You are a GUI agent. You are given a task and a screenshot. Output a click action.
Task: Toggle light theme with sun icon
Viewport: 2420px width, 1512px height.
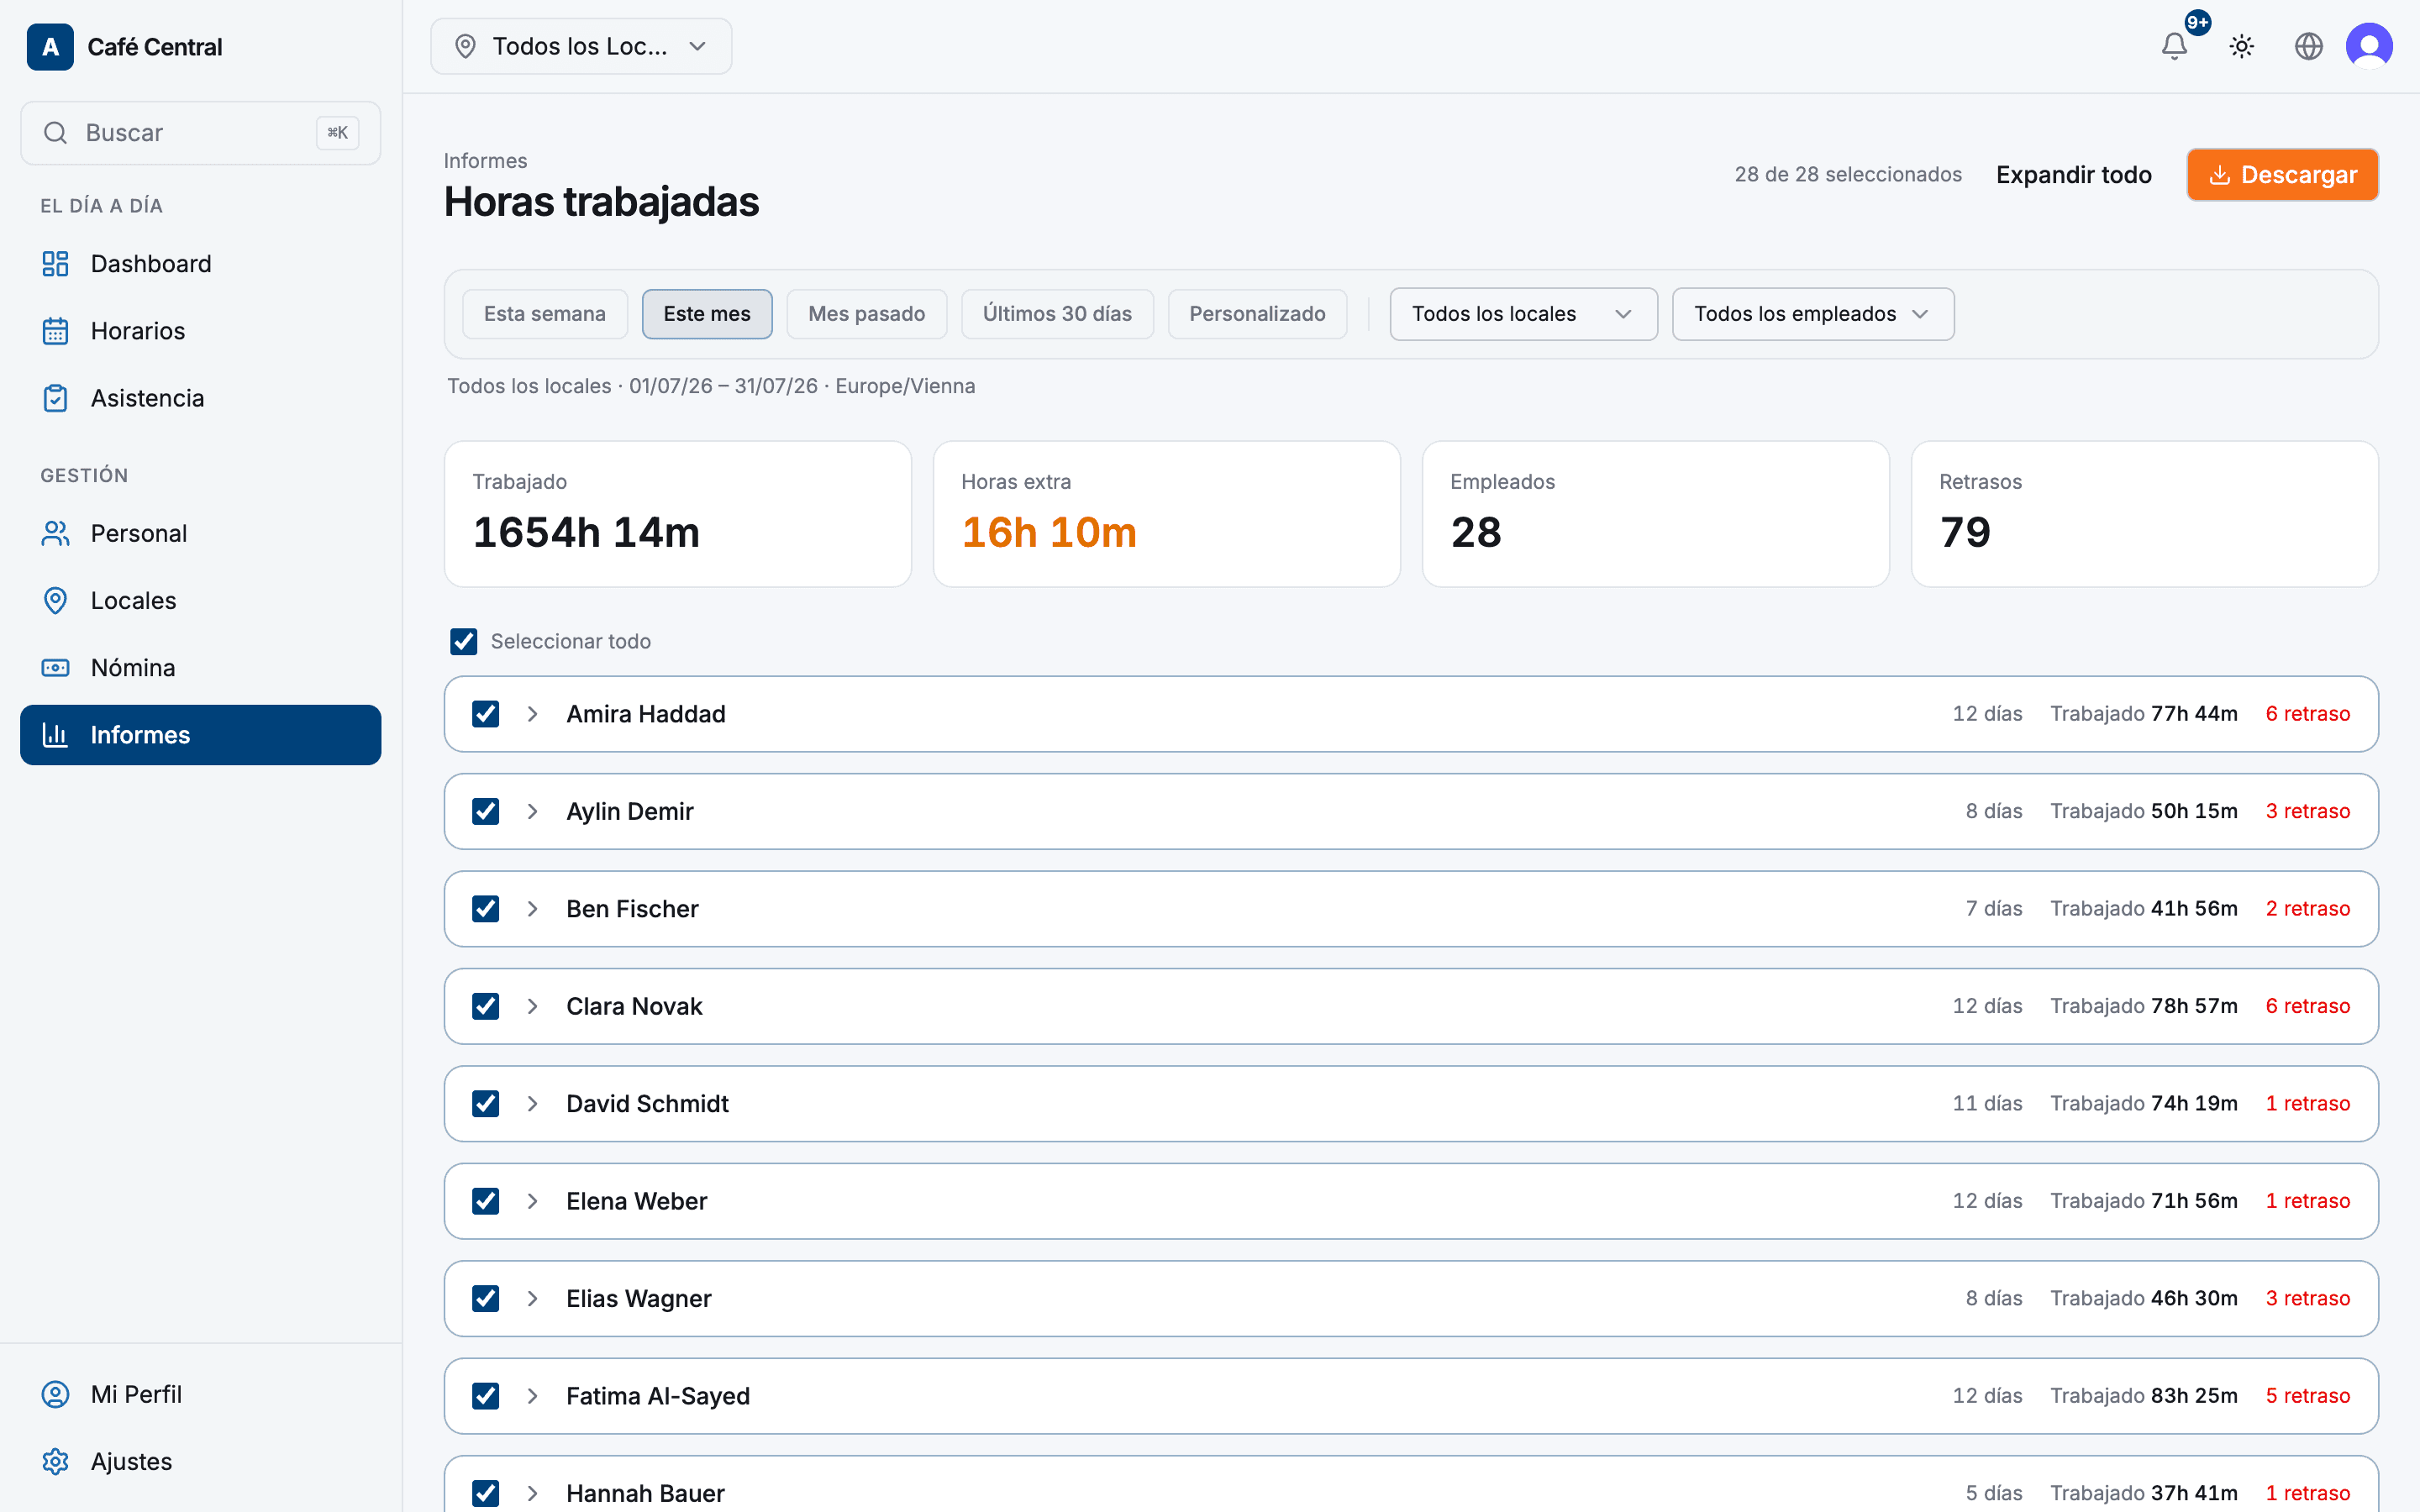2242,47
